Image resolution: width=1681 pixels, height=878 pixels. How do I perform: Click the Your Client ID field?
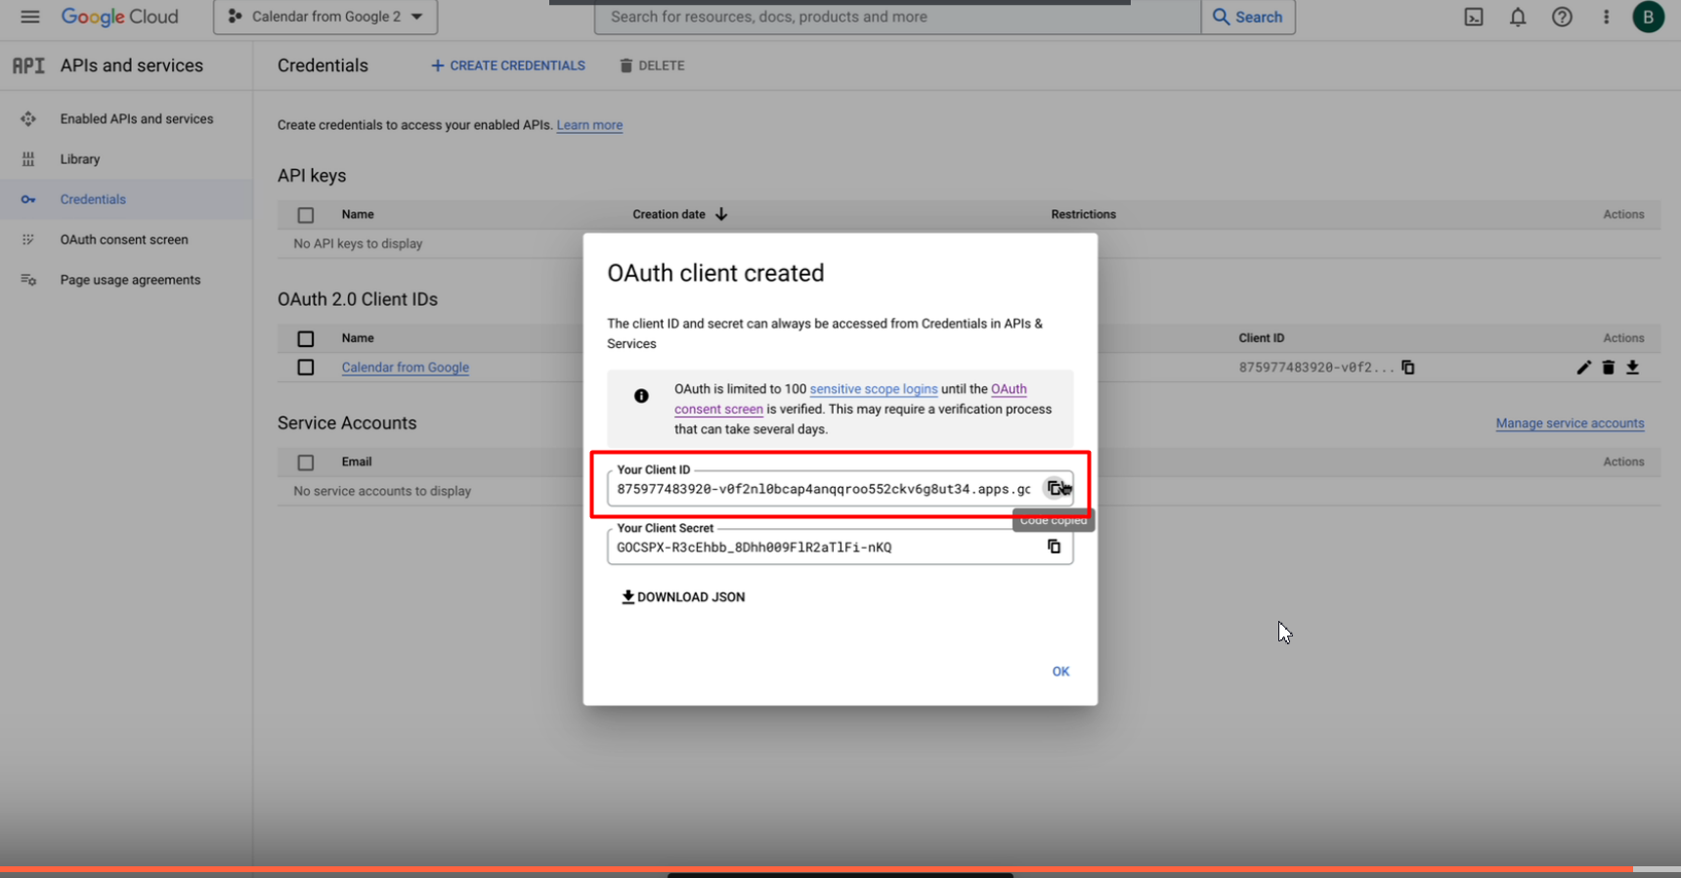pyautogui.click(x=840, y=488)
